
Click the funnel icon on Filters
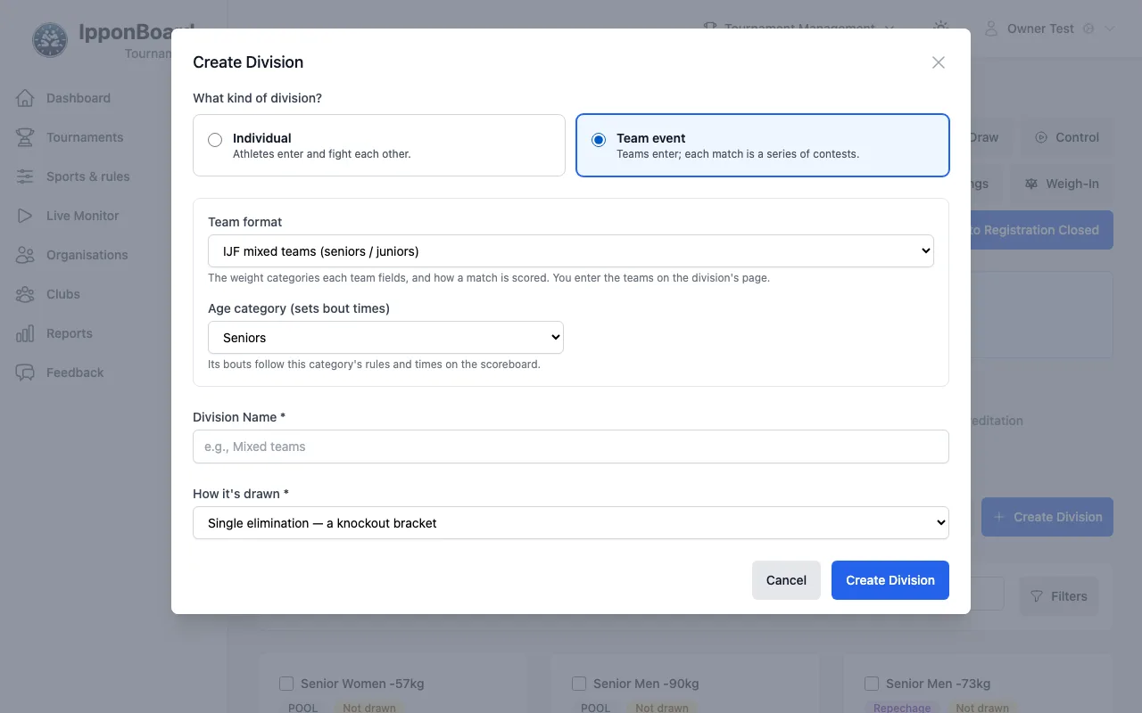click(x=1037, y=596)
